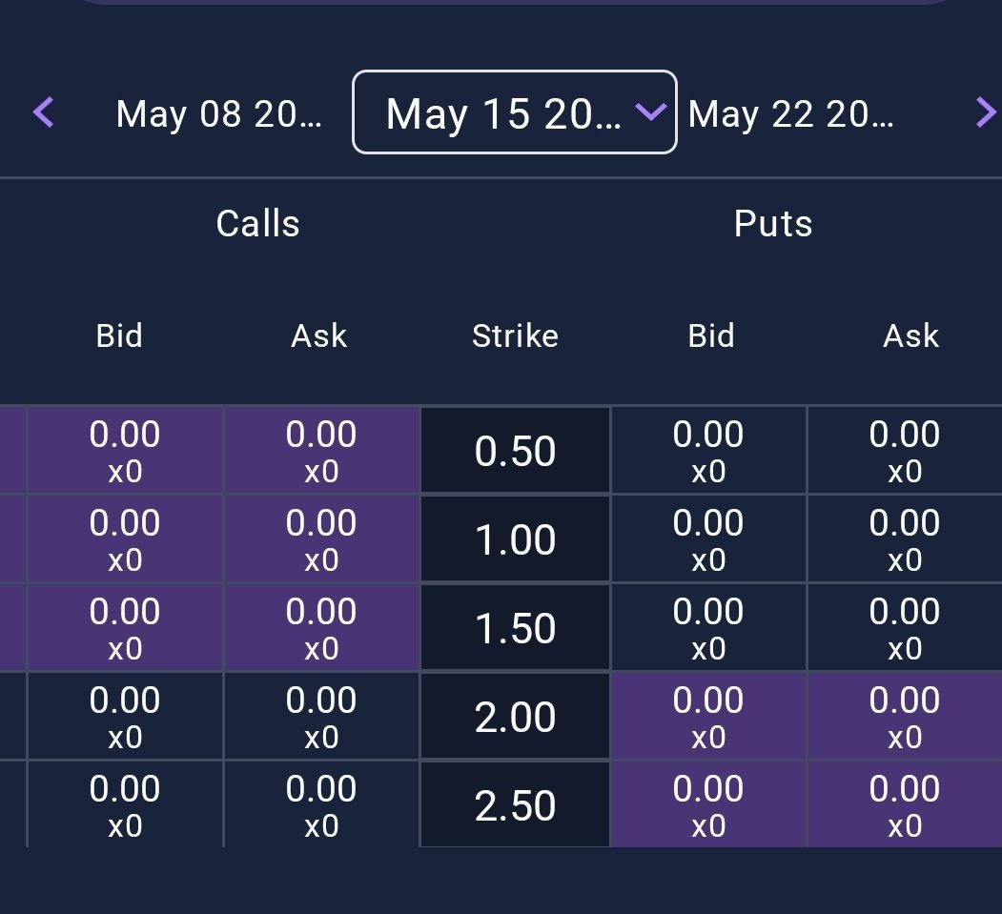This screenshot has width=1002, height=914.
Task: Click the 1.00 strike price cell
Action: point(515,539)
